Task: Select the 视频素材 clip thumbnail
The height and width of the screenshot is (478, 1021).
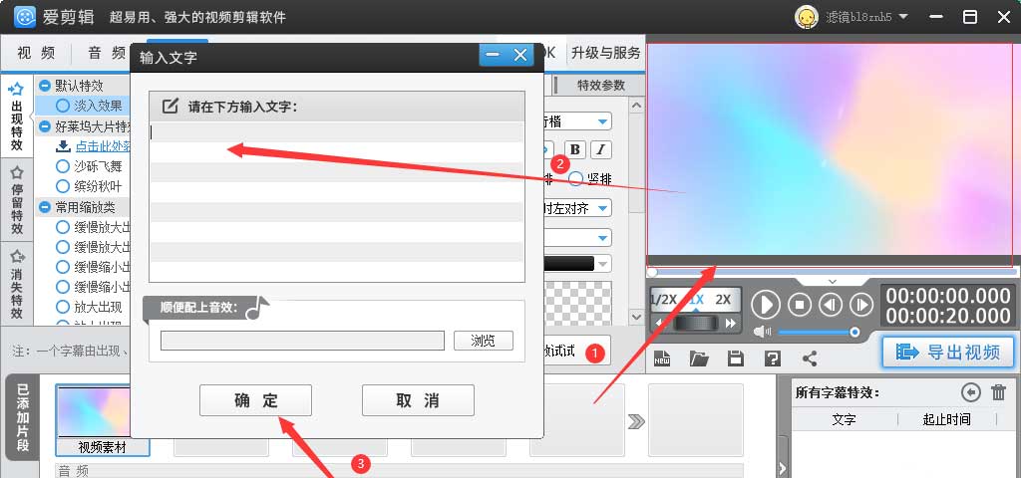Action: click(103, 420)
